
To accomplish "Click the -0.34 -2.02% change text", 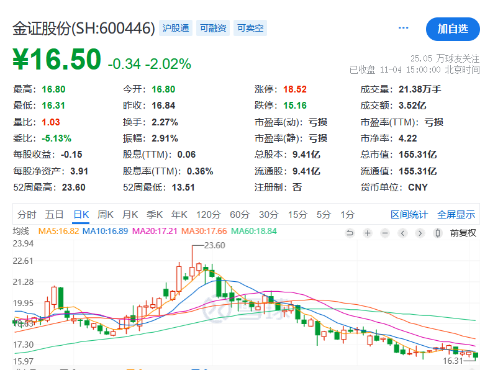I will pyautogui.click(x=150, y=64).
